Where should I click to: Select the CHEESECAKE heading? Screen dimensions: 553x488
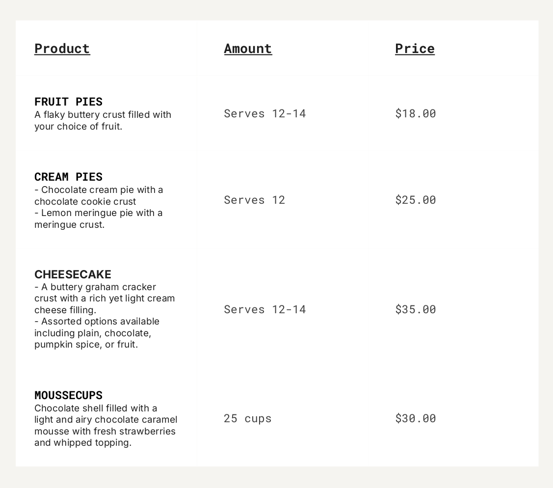[73, 274]
